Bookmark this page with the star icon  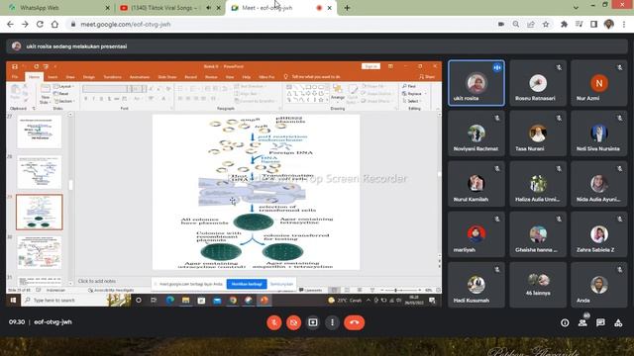(x=546, y=24)
